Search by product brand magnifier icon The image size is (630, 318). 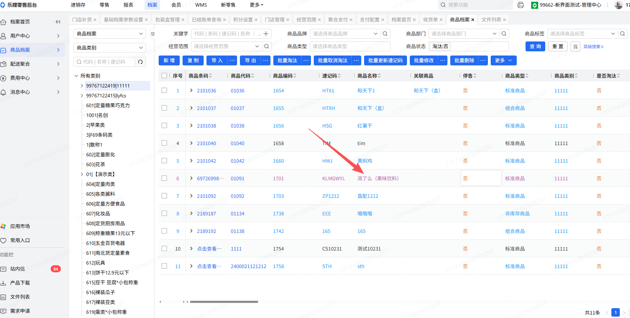coord(385,34)
